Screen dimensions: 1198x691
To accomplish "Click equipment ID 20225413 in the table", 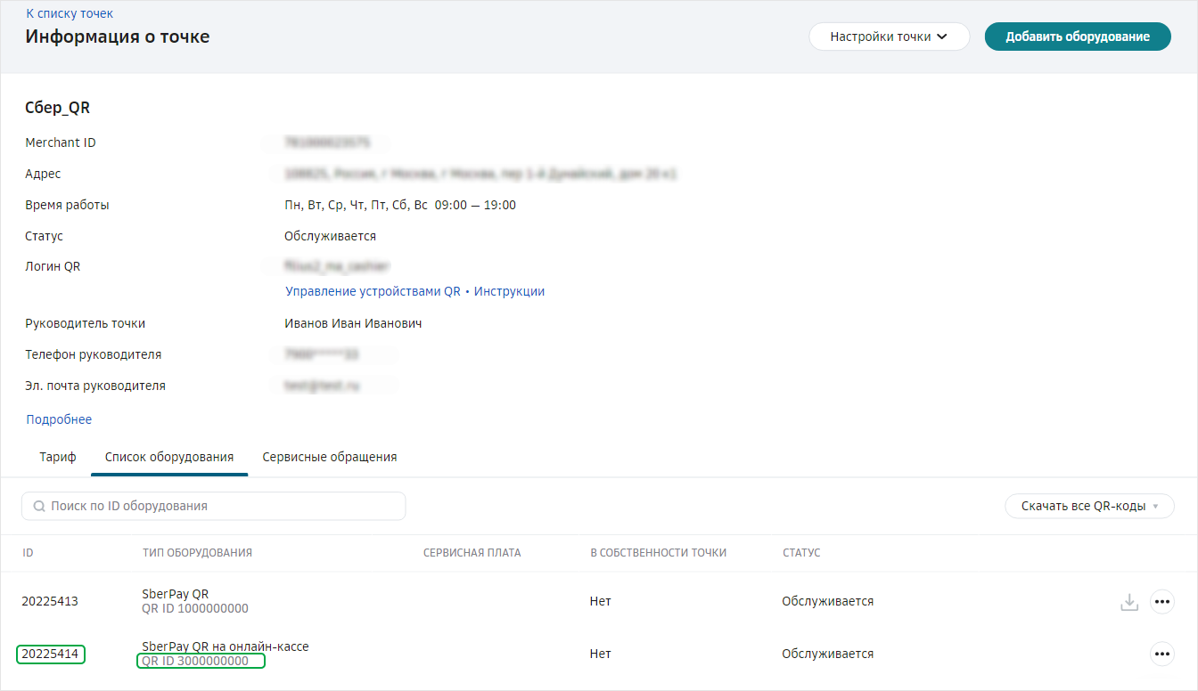I will click(50, 601).
